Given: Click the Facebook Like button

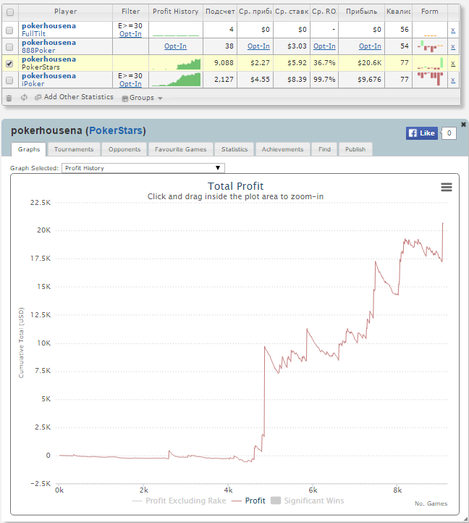Looking at the screenshot, I should click(421, 133).
